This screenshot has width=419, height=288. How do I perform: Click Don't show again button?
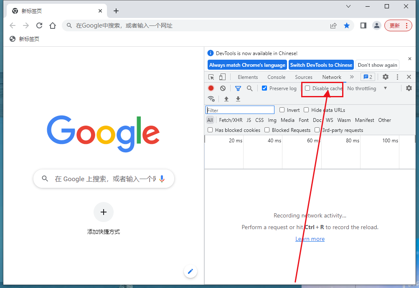(x=377, y=65)
